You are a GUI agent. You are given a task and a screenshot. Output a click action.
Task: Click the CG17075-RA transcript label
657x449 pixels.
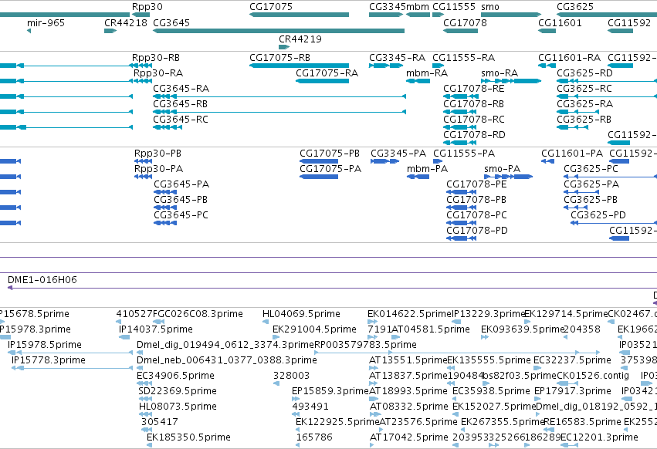(x=327, y=73)
